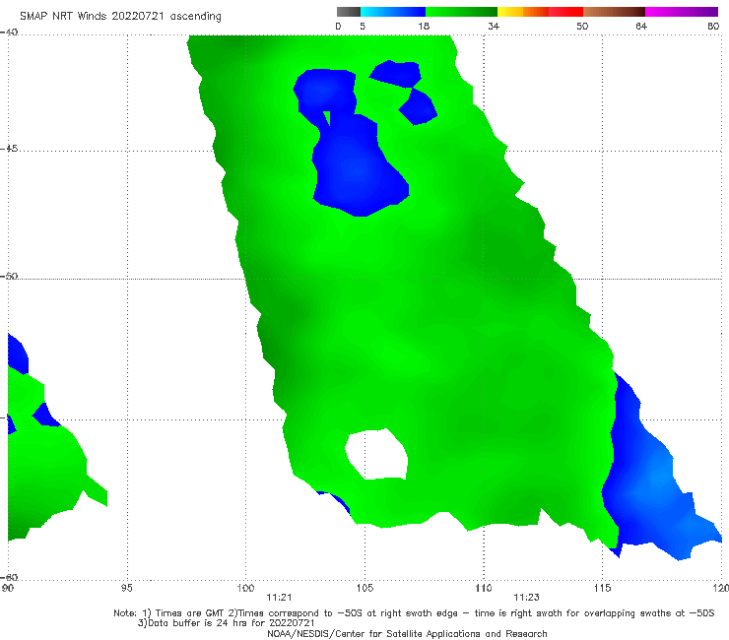
Task: Pick the brown 50–64 color bar segment
Action: [x=614, y=12]
